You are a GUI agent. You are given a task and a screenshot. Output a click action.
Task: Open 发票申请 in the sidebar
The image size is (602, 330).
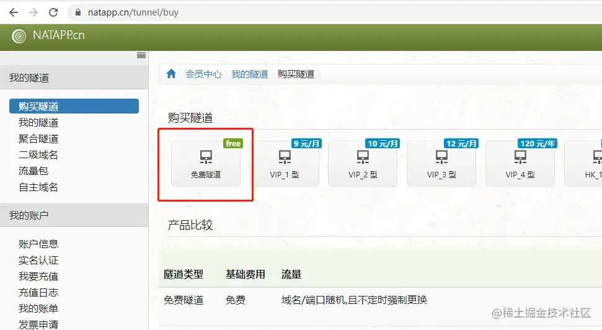point(38,324)
